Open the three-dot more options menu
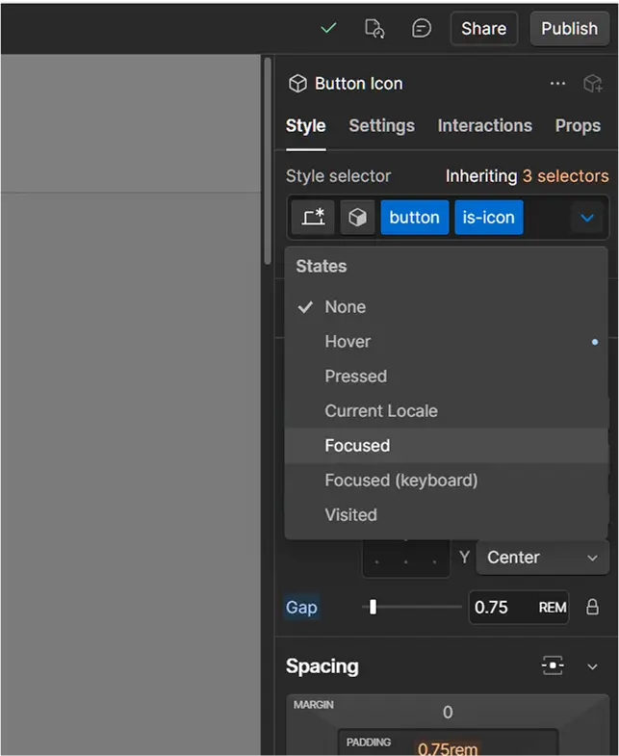 pos(557,84)
